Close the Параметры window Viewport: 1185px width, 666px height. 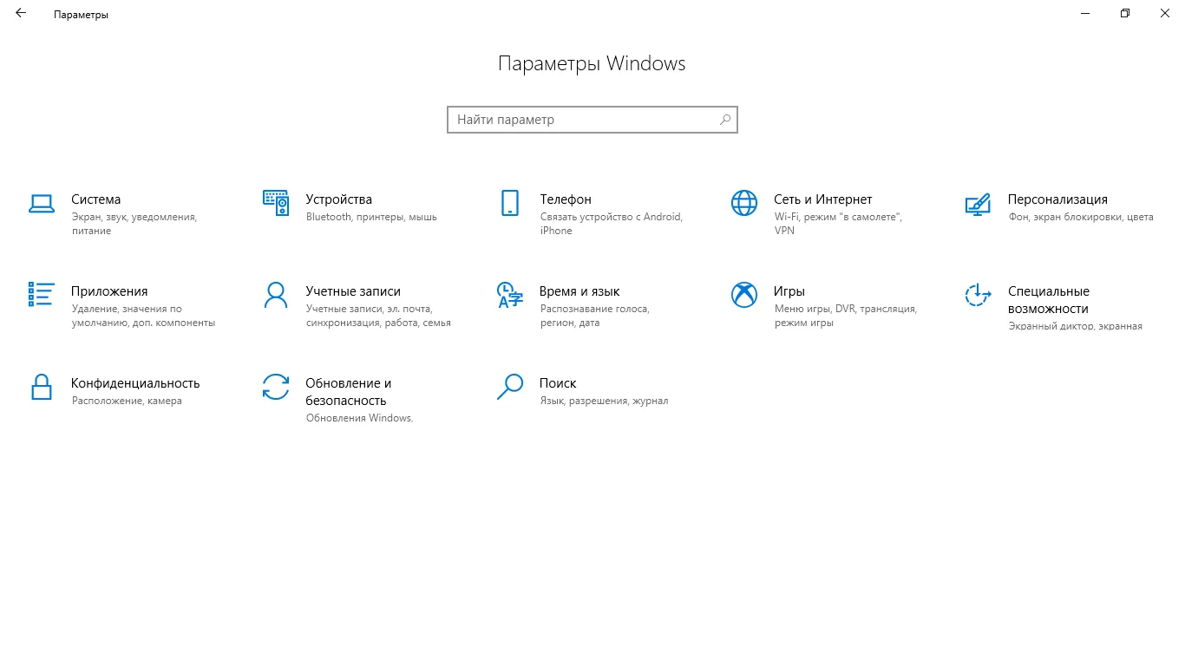pyautogui.click(x=1165, y=14)
